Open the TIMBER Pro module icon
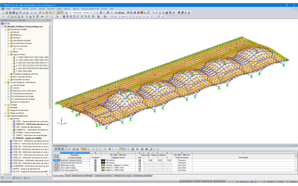Screen dimensions: 298x186 pyautogui.click(x=14, y=130)
